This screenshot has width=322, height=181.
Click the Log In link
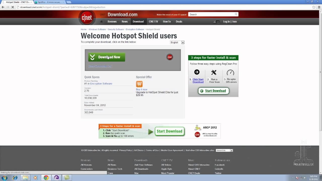pos(226,22)
